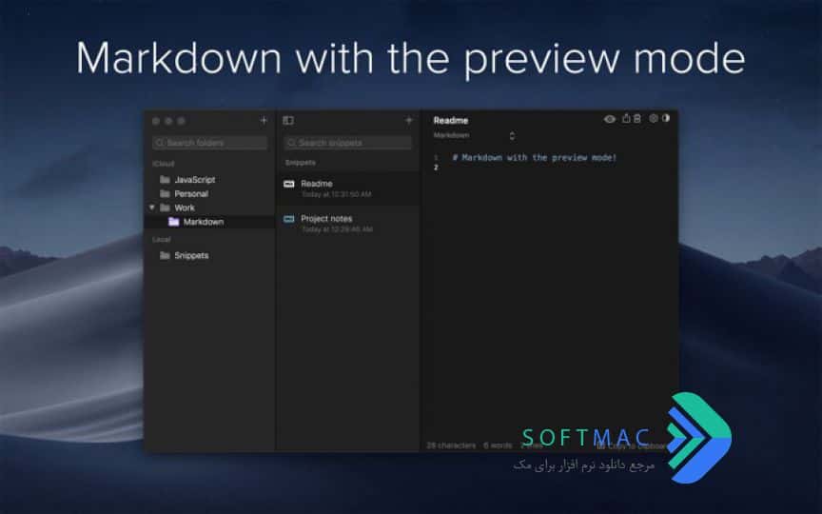Open the Readme snippet
Screen dimensions: 822x514
pyautogui.click(x=348, y=188)
